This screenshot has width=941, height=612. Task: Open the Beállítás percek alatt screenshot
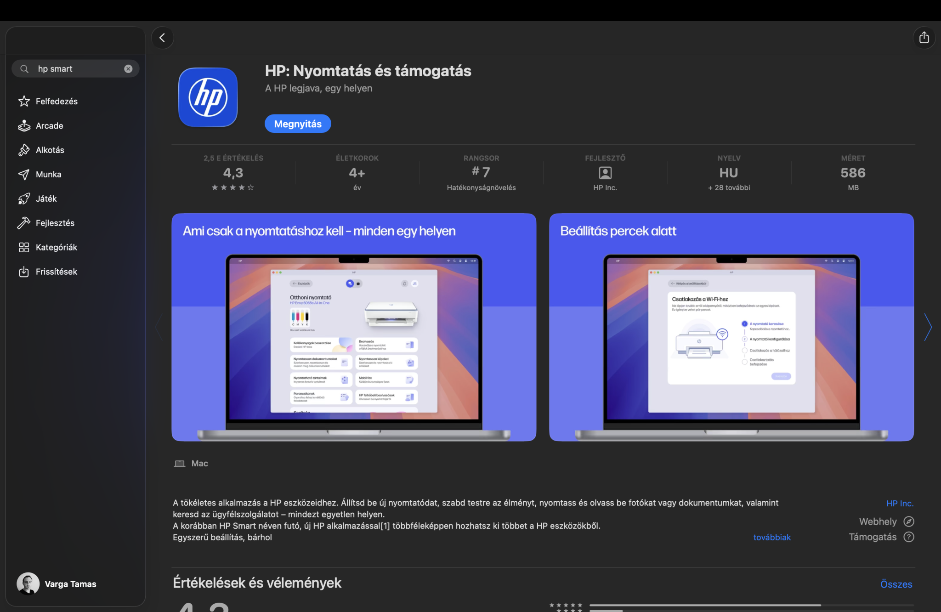click(x=731, y=327)
